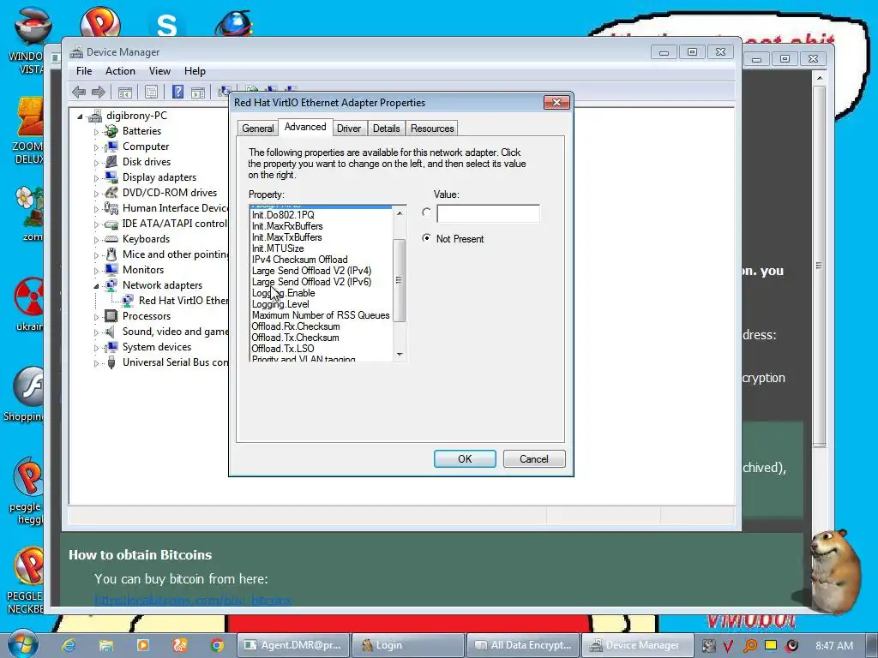Click the Forward arrow in Device Manager toolbar
The image size is (878, 658).
pyautogui.click(x=99, y=92)
